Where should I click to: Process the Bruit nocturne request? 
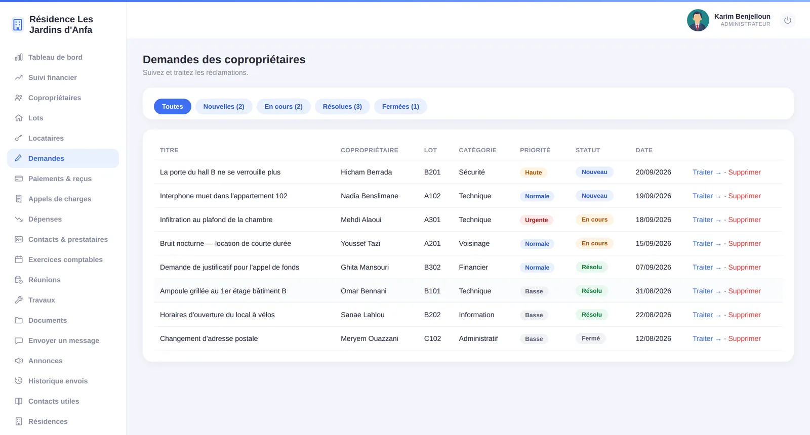click(x=707, y=243)
